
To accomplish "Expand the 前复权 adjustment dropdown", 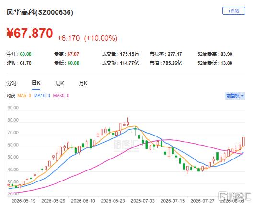I will (235, 96).
